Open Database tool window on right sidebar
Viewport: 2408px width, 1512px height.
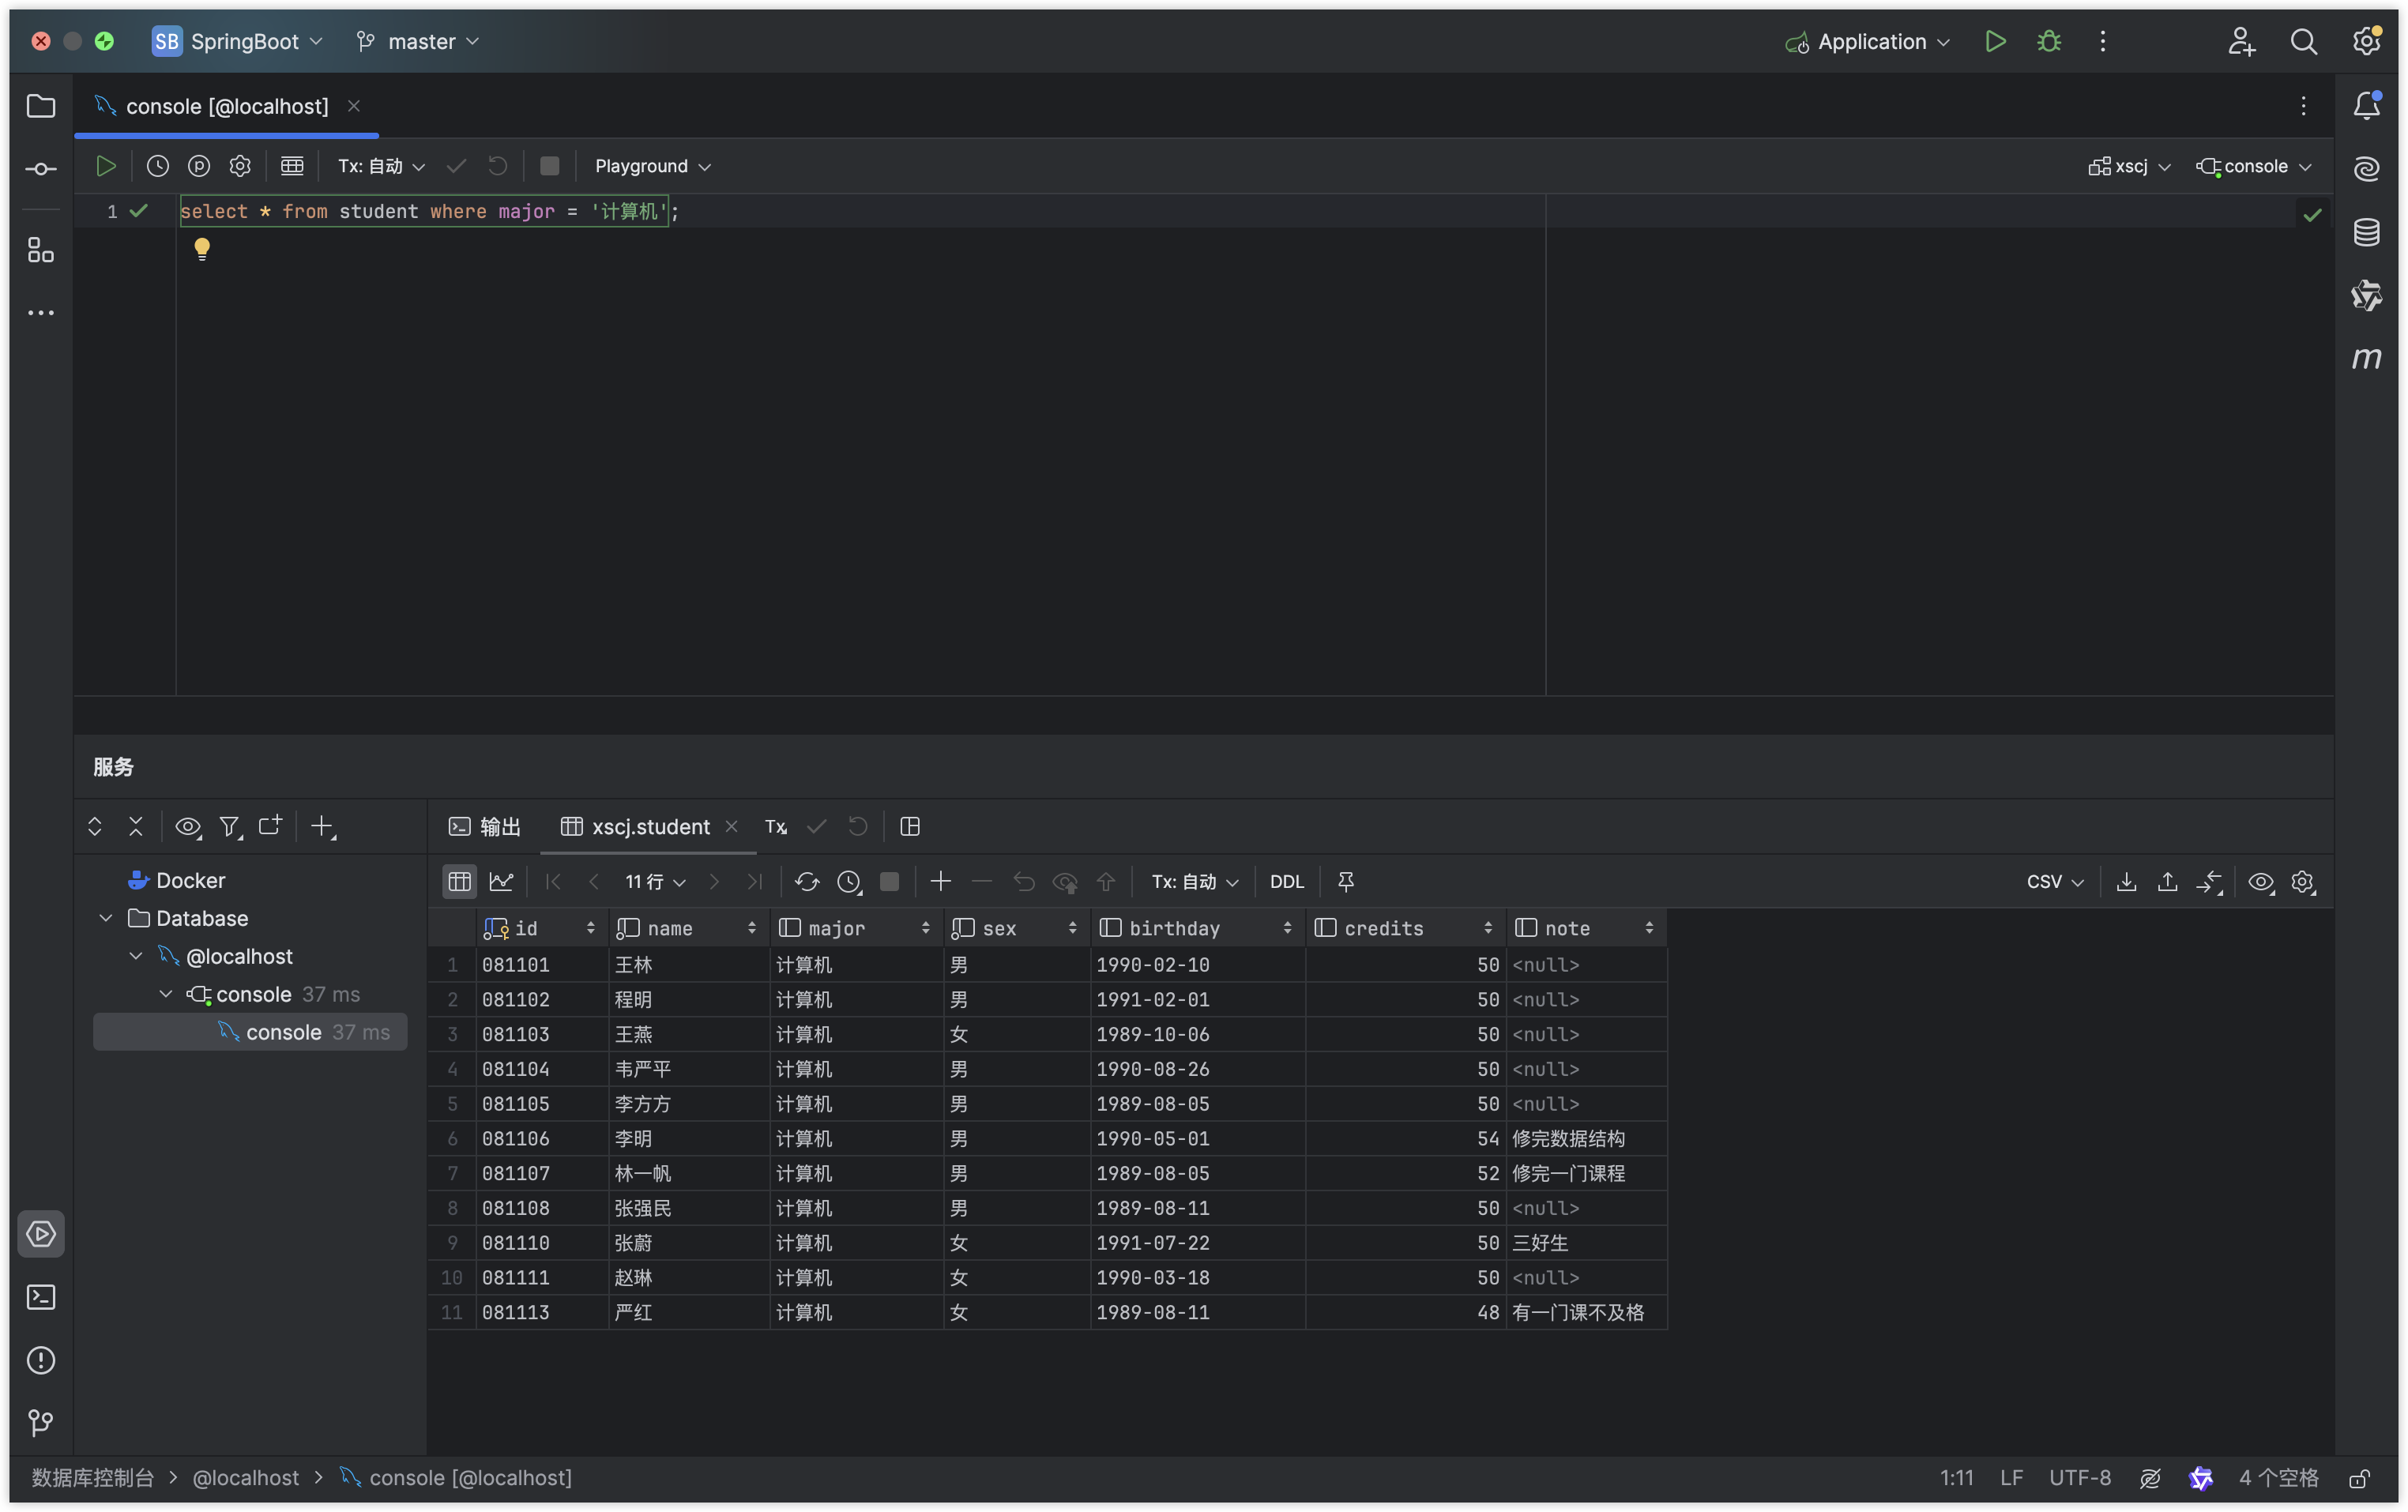[2366, 232]
